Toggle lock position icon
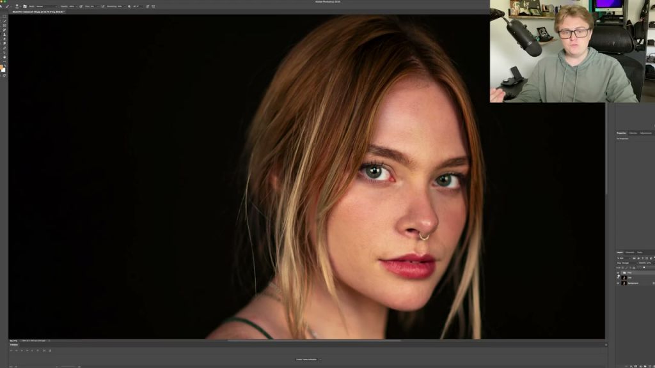 [x=630, y=268]
